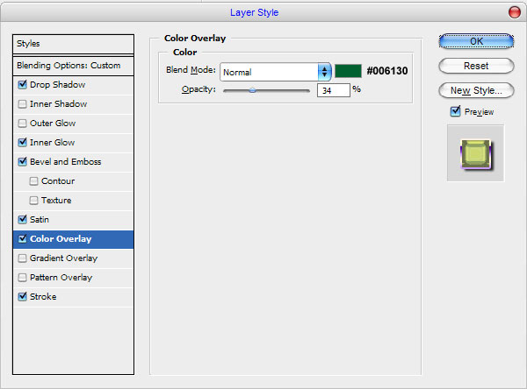The width and height of the screenshot is (527, 389).
Task: Select the Drop Shadow label
Action: [x=57, y=84]
